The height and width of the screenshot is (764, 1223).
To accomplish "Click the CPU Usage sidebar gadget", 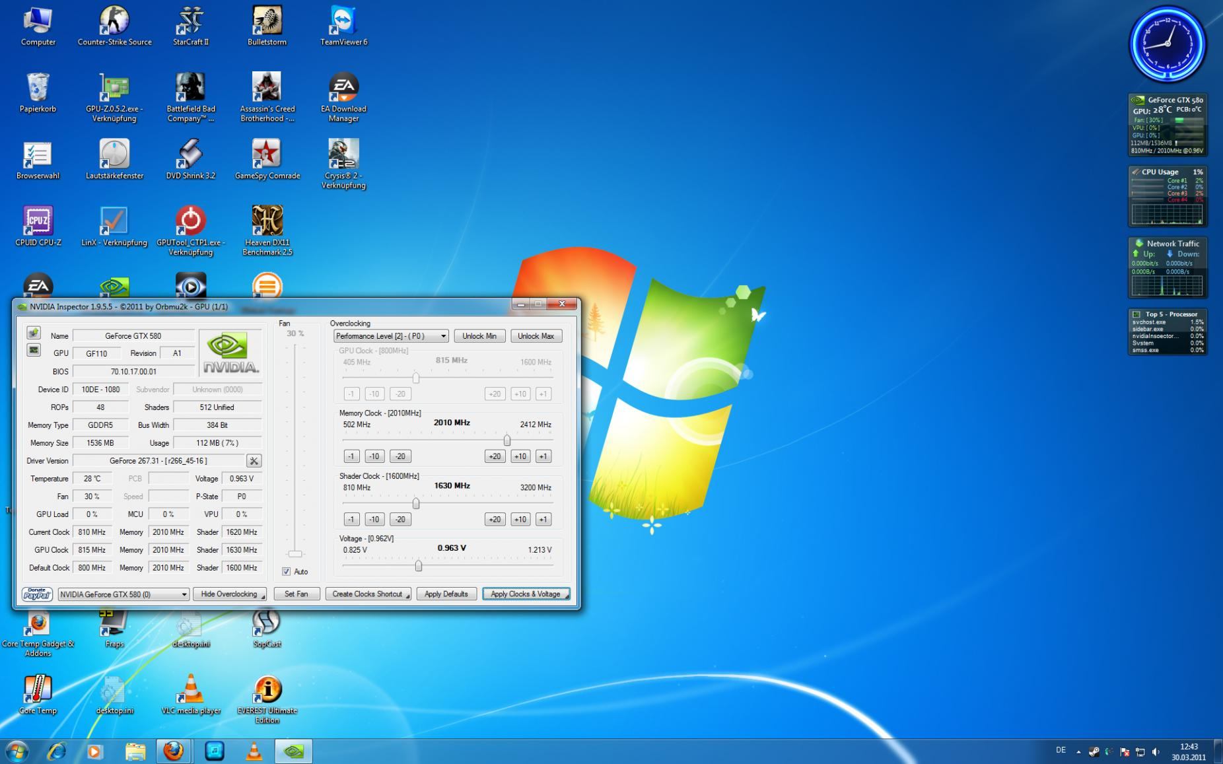I will coord(1168,196).
